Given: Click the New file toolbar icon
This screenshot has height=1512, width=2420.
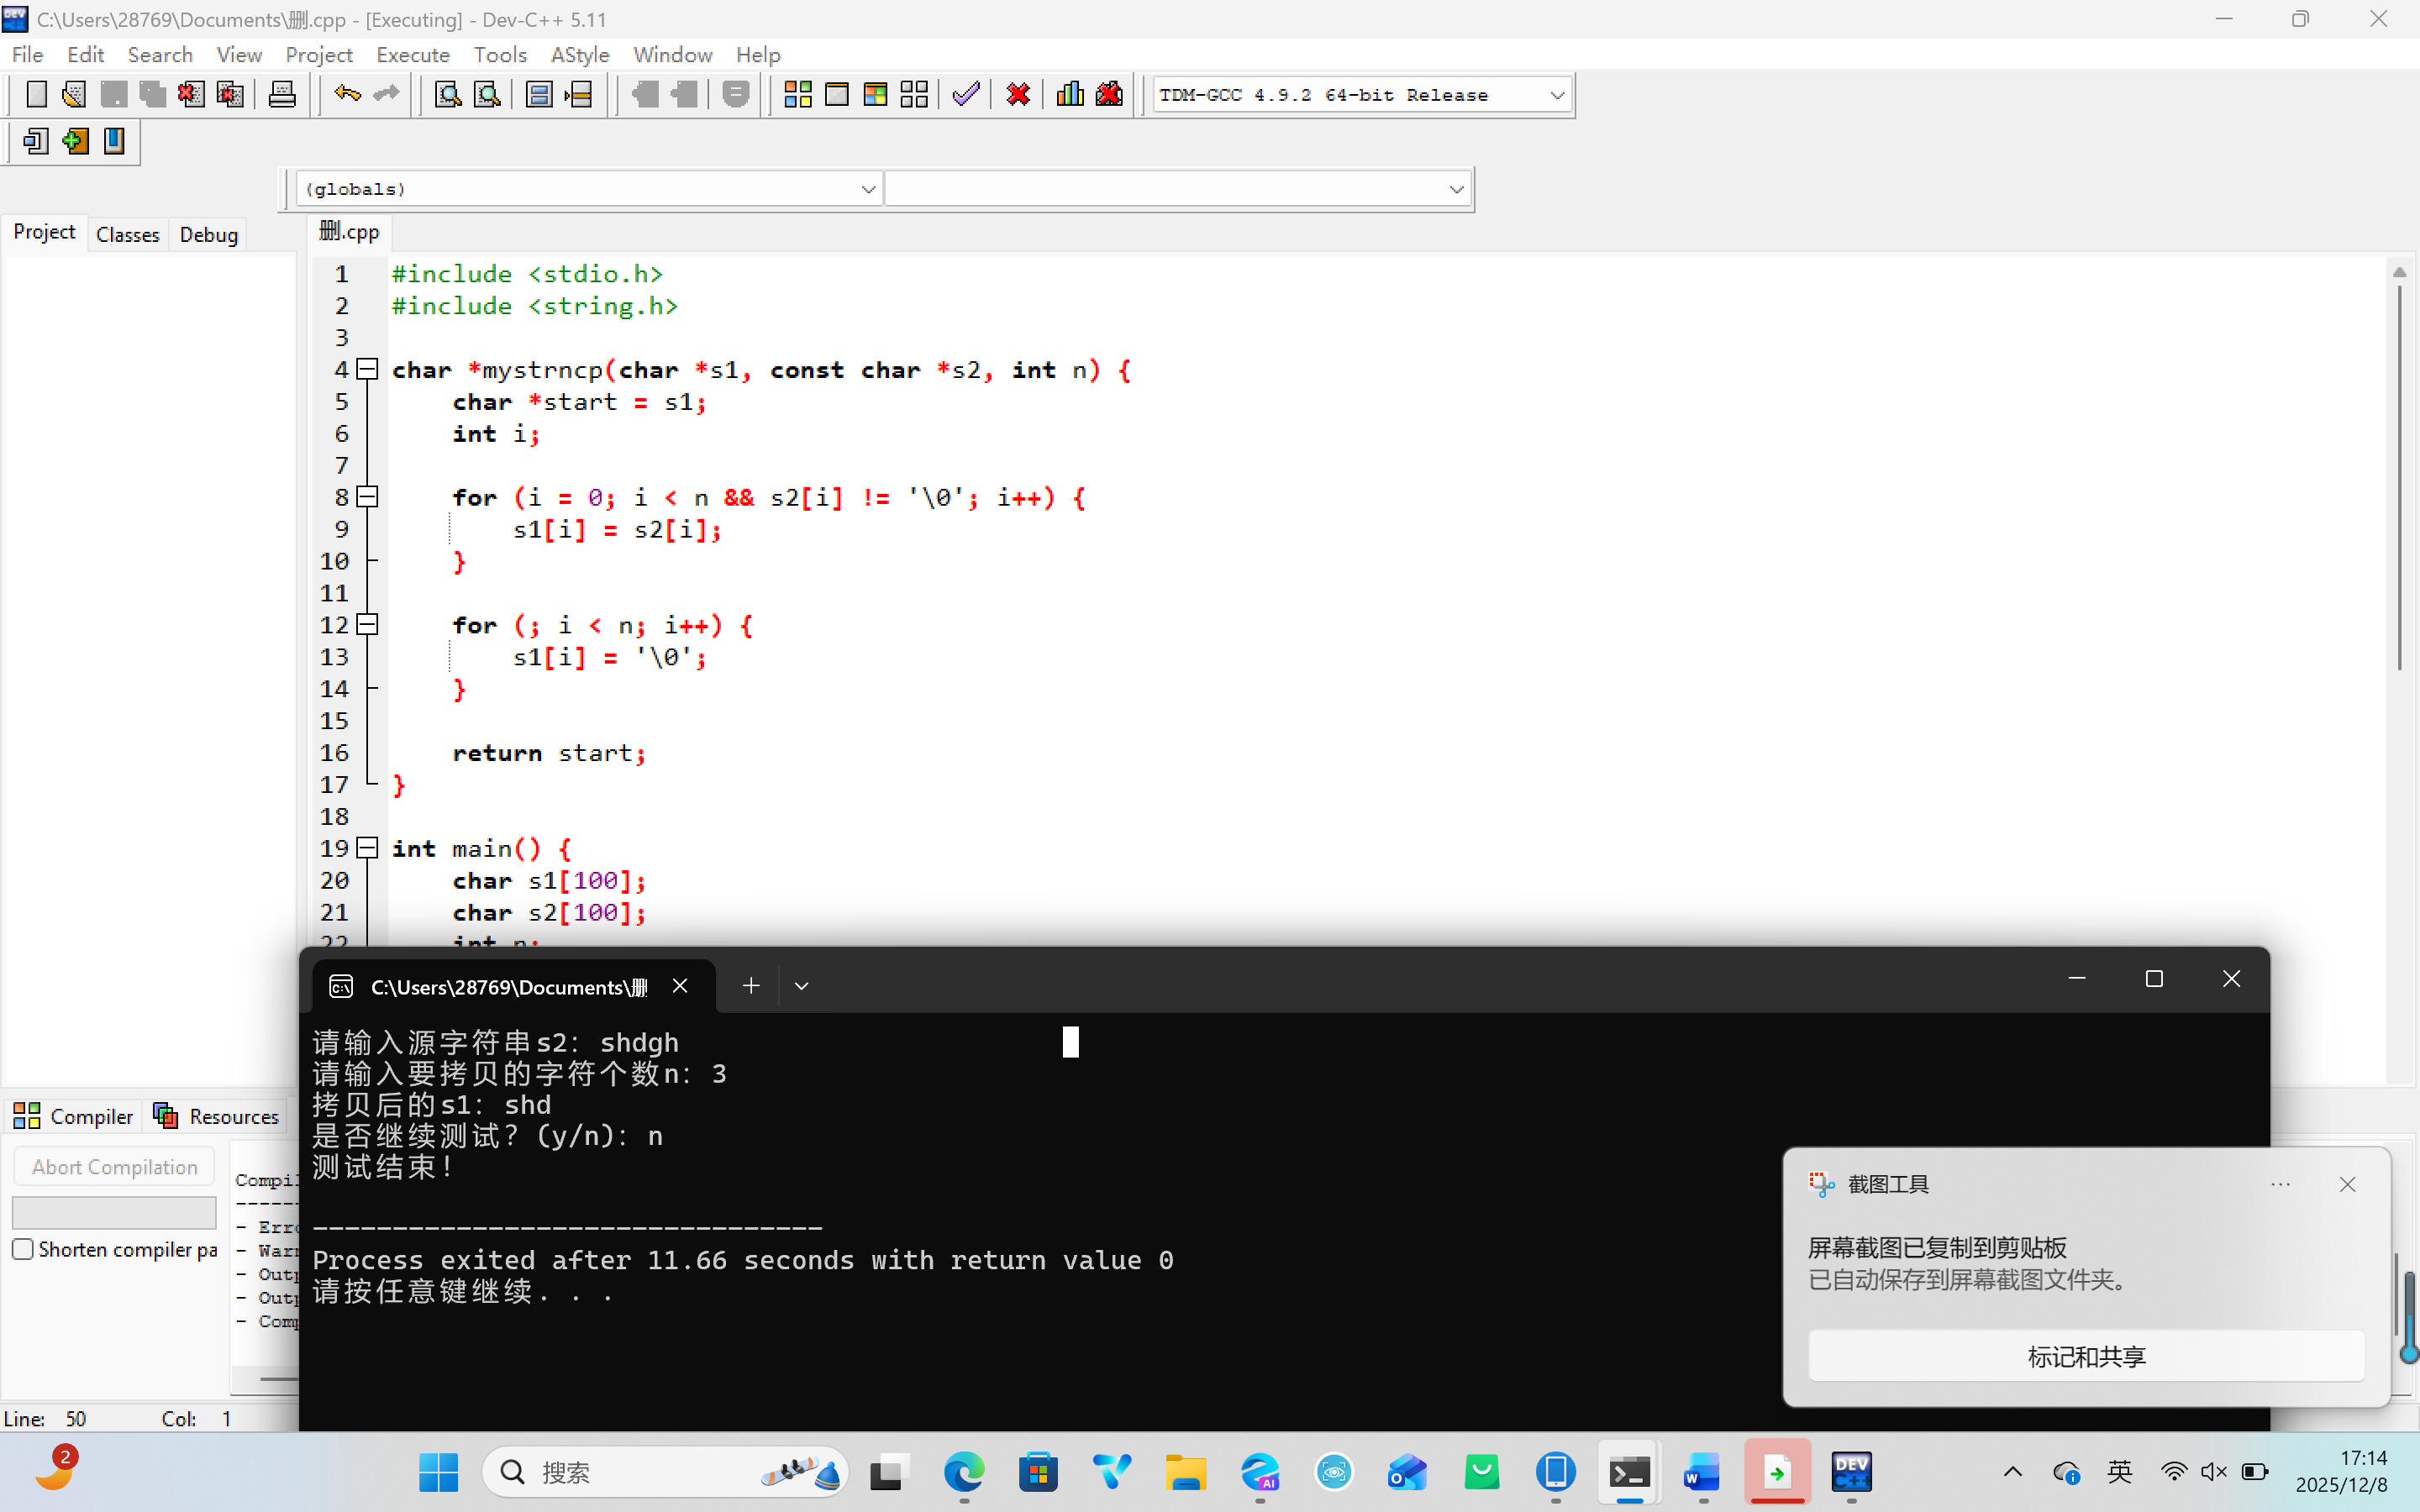Looking at the screenshot, I should pos(36,95).
